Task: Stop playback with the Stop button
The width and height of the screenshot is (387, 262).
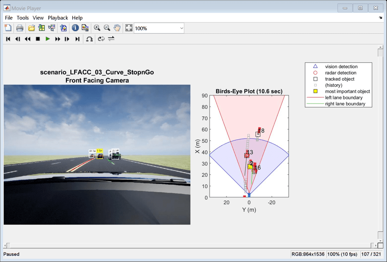Action: (x=38, y=39)
